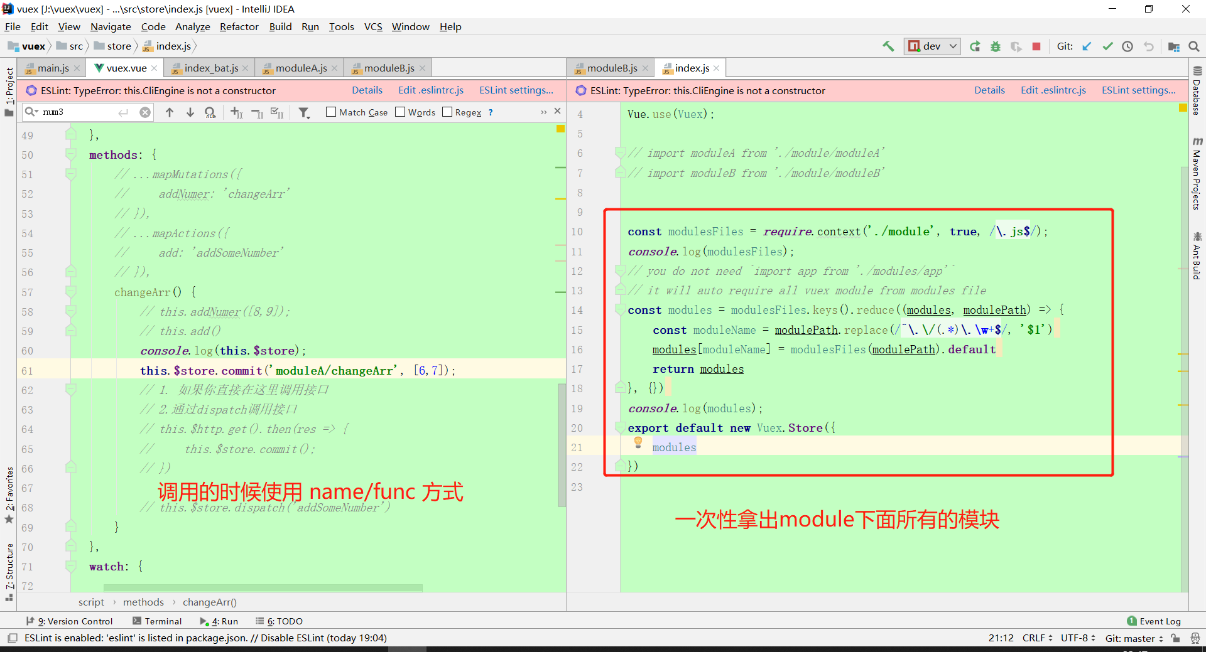This screenshot has height=652, width=1206.
Task: Show Git history clock icon
Action: [x=1127, y=46]
